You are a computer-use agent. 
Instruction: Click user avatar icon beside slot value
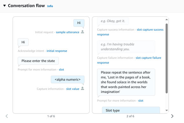(83, 88)
